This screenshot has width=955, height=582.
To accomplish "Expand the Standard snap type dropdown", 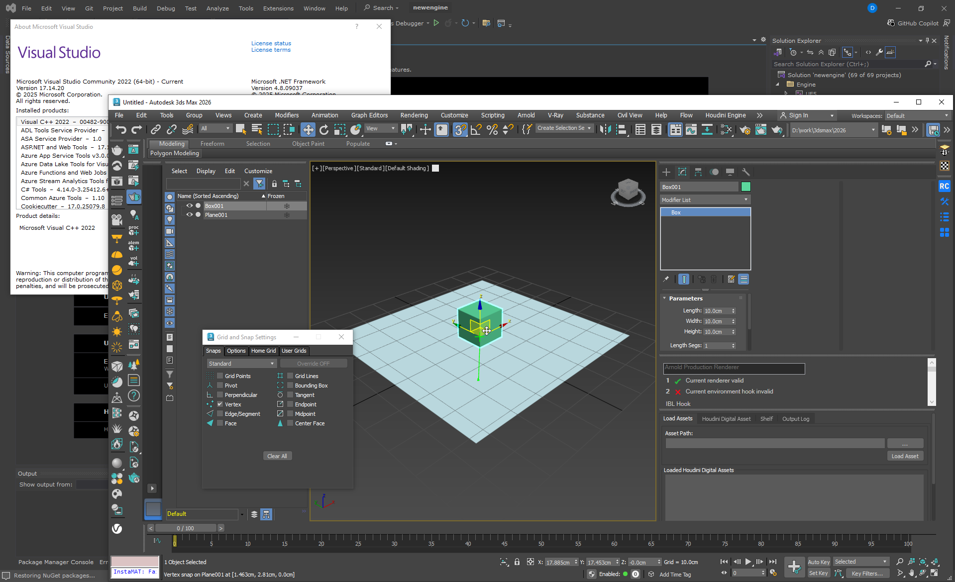I will (241, 364).
